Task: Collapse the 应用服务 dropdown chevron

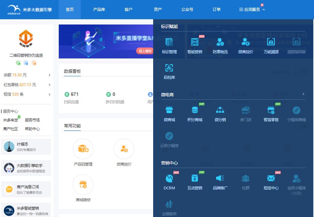Action: click(264, 10)
